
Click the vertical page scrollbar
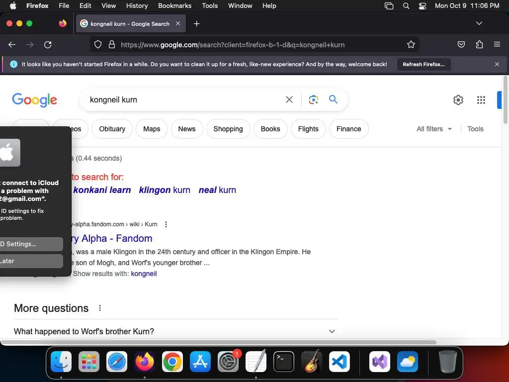(x=505, y=100)
